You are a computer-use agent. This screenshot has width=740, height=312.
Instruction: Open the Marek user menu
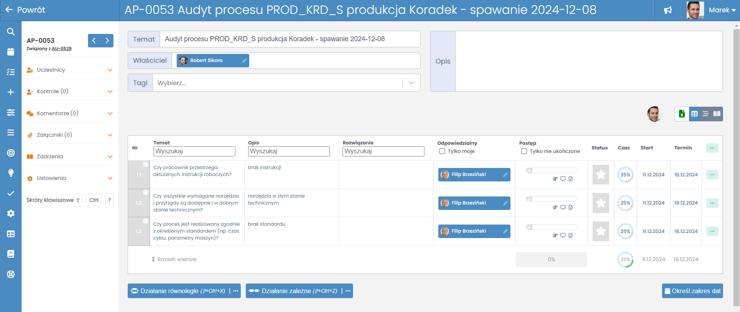click(721, 10)
